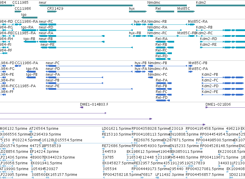The width and height of the screenshot is (245, 179).
Task: Click transcript label Rel-RC
Action: (161, 50)
